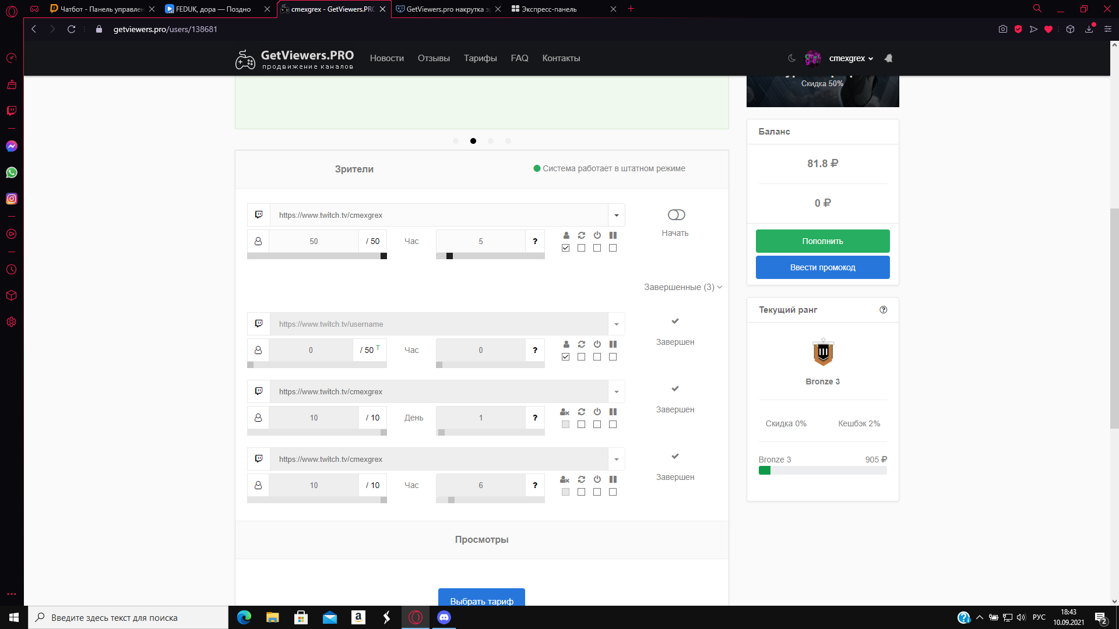Screen dimensions: 1119x629
Task: Toggle the Начать start switch
Action: 676,215
